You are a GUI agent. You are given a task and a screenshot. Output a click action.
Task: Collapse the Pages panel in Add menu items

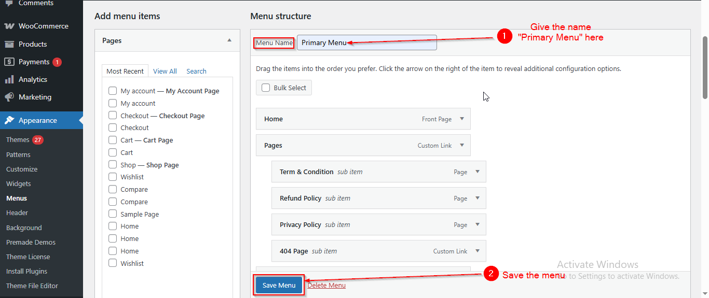click(x=229, y=40)
